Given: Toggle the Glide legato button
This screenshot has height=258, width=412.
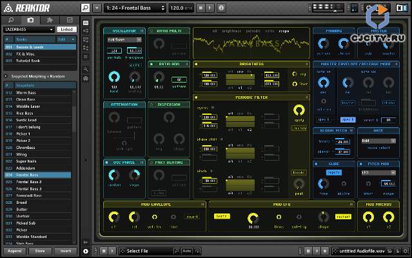Looking at the screenshot, I should click(x=334, y=173).
